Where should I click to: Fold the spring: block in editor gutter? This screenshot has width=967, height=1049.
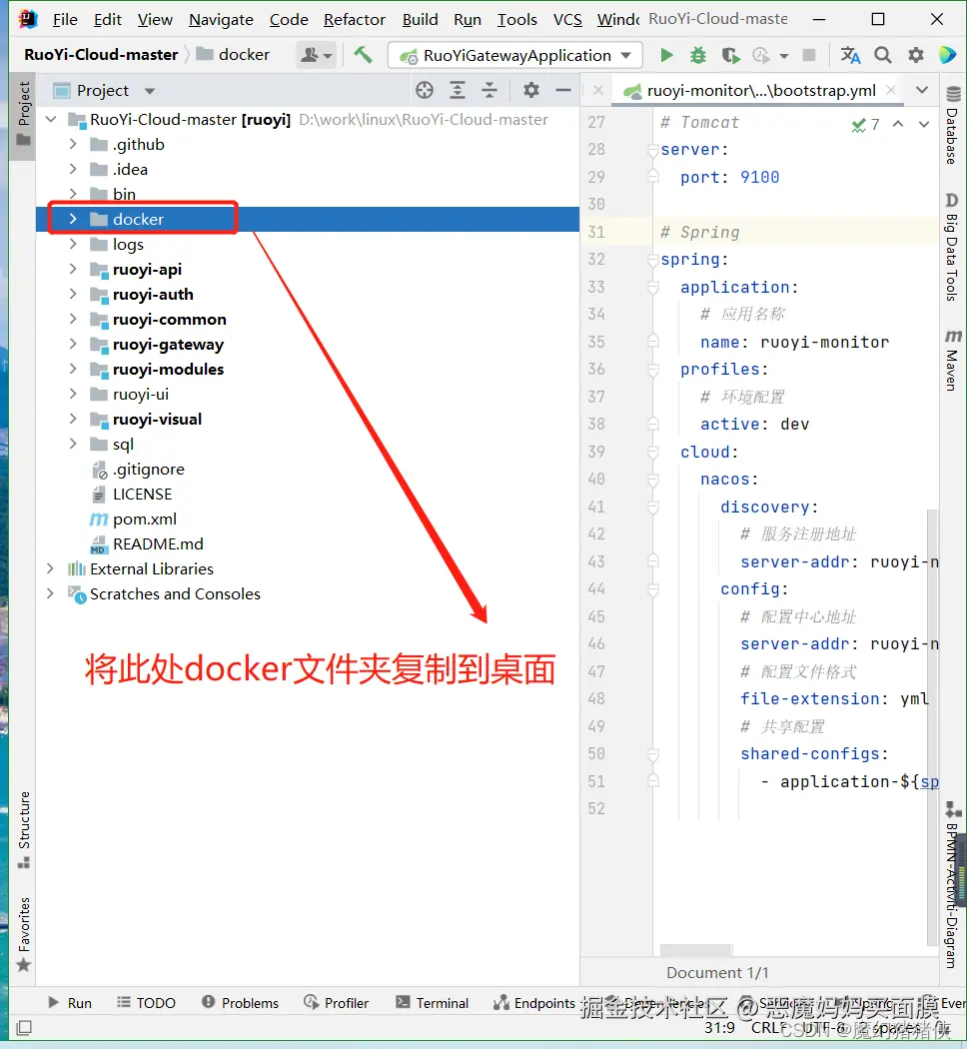pos(652,260)
